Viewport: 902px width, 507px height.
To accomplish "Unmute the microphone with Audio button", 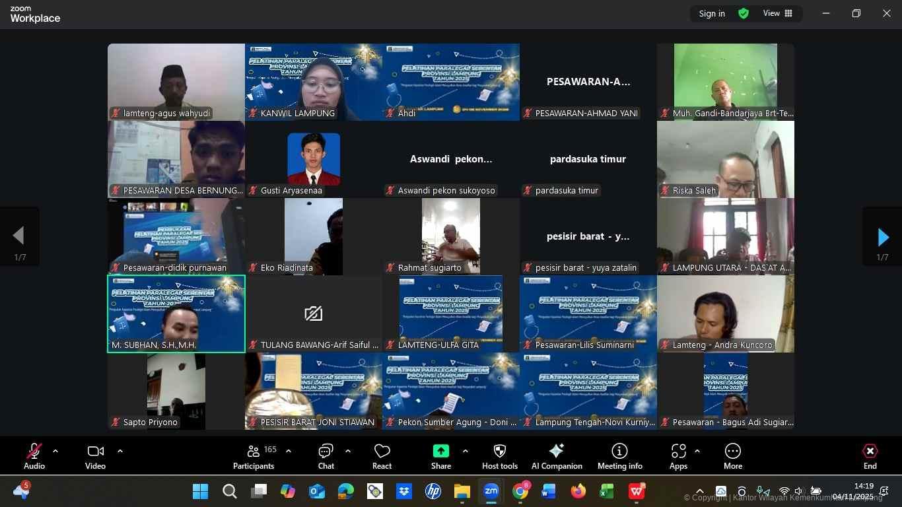I will click(x=34, y=457).
